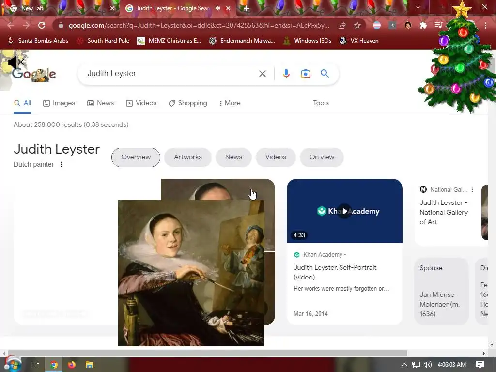
Task: Open the VX Heaven bookmark
Action: click(359, 41)
